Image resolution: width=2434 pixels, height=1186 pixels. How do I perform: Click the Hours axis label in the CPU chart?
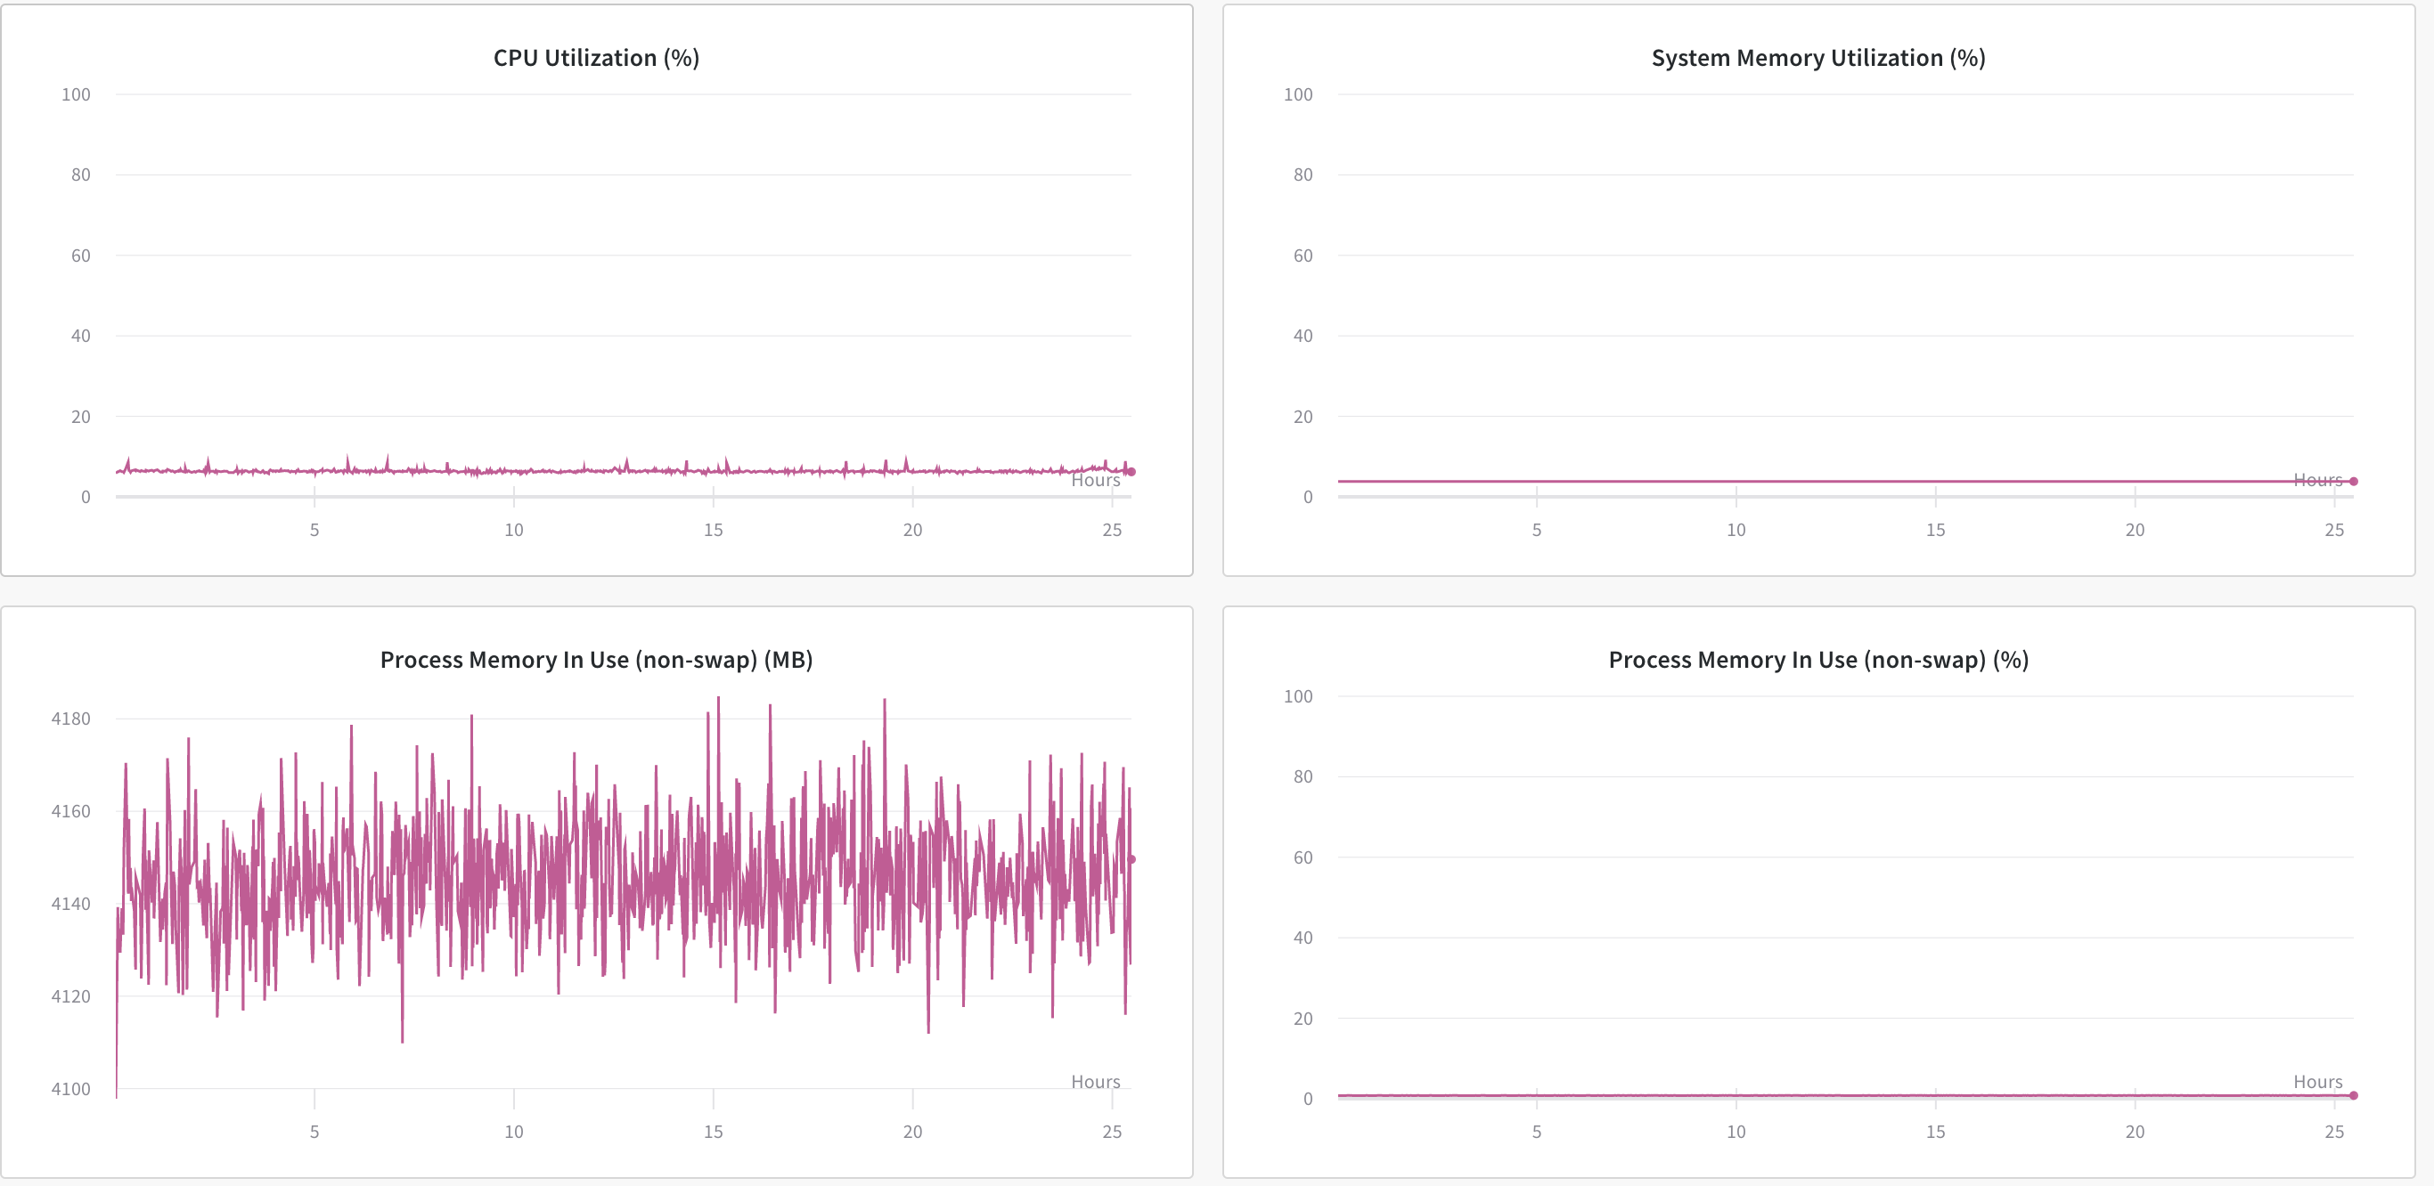click(x=1095, y=481)
